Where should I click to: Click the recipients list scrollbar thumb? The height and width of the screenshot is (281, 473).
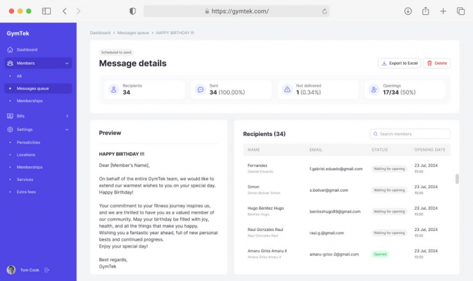click(457, 179)
